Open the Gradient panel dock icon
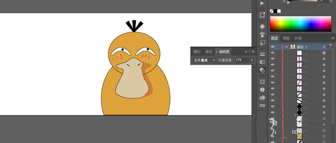336x143 pixels. [x=262, y=62]
